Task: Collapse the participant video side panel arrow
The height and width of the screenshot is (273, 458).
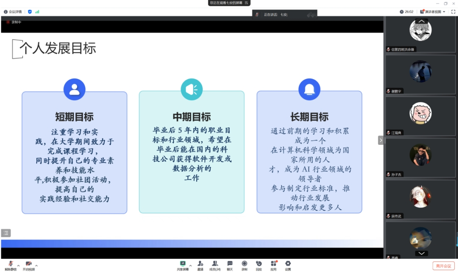Action: tap(381, 140)
